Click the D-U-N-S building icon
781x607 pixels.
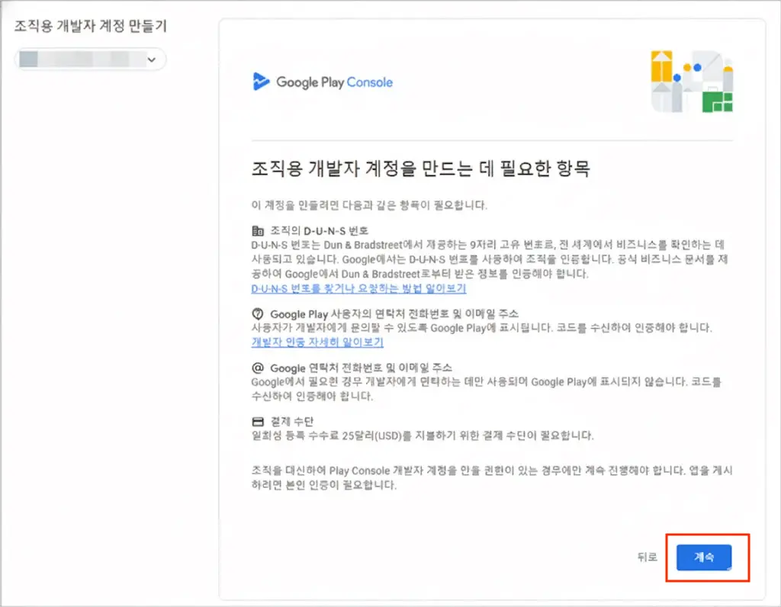coord(258,230)
